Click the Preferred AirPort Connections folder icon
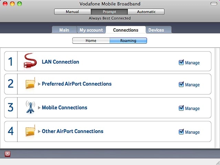This screenshot has width=220, height=165. coord(30,83)
